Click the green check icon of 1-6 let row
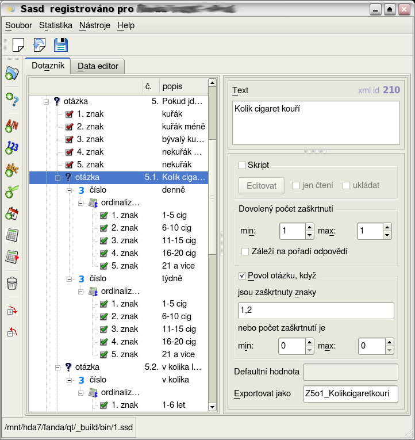This screenshot has width=415, height=440. 103,405
